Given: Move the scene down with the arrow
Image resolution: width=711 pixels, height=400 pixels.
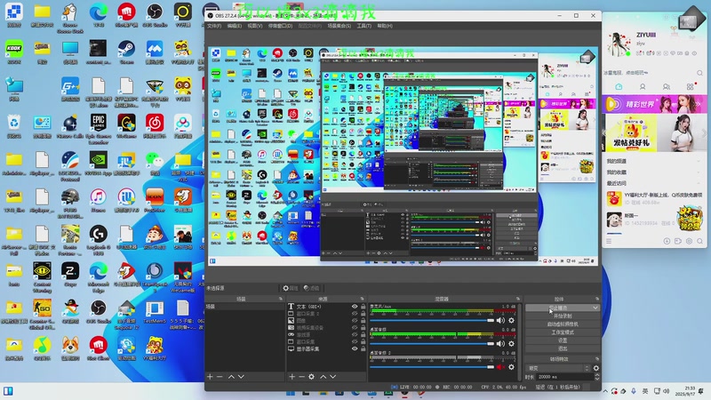Looking at the screenshot, I should pos(241,376).
